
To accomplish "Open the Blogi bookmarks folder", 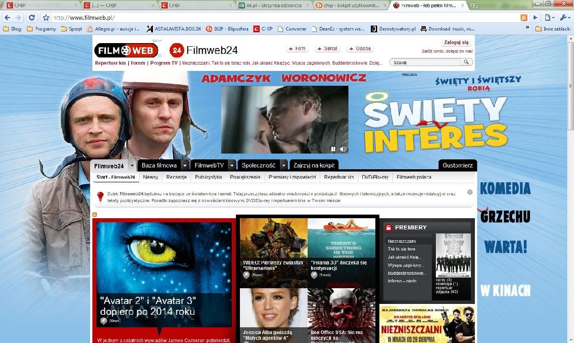I will tap(12, 29).
